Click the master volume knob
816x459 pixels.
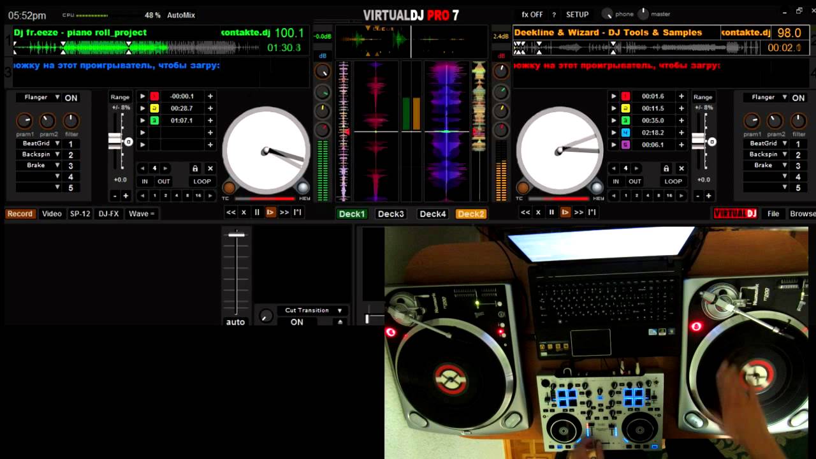coord(643,13)
